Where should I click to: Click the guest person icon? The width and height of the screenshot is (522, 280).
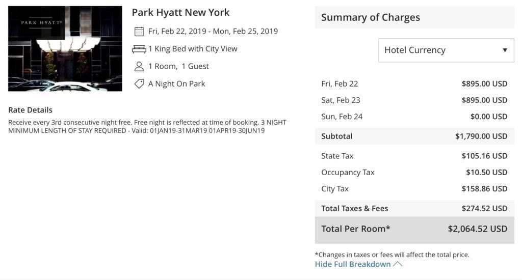click(x=139, y=67)
